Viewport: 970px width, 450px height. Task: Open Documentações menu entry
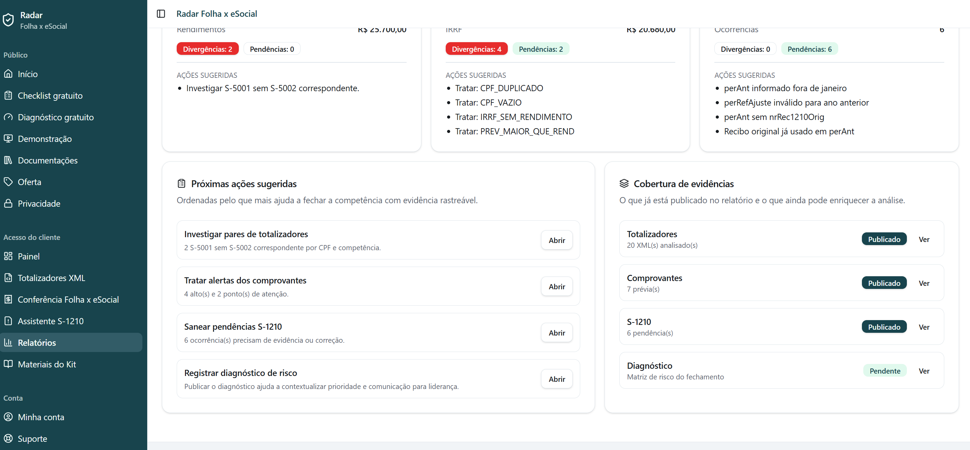point(71,160)
